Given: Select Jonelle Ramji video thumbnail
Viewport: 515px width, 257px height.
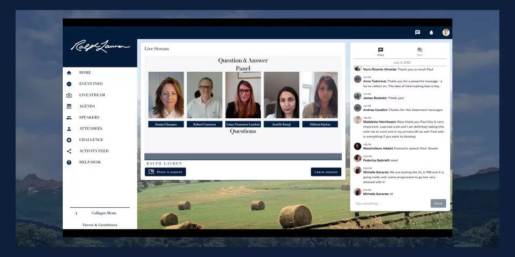Looking at the screenshot, I should [x=282, y=95].
